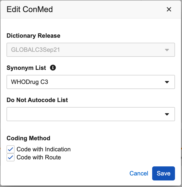
Task: Click the 'Code with Indication' label text
Action: tap(44, 149)
